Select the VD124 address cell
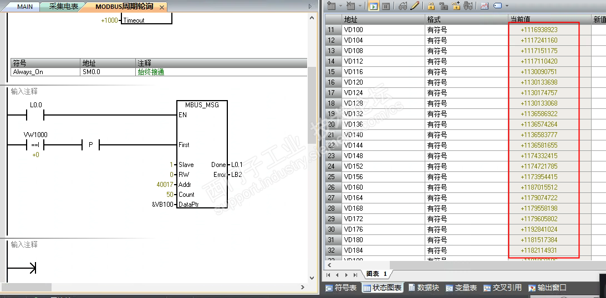 383,93
